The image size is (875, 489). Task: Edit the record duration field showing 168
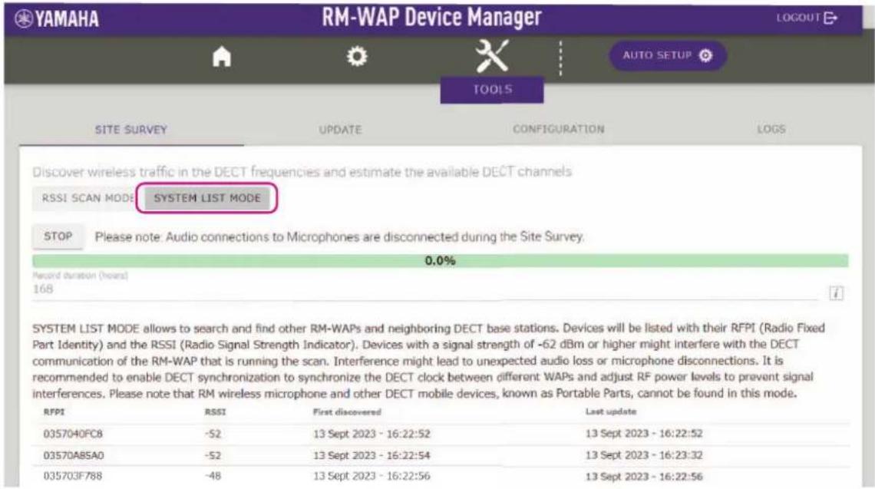424,289
